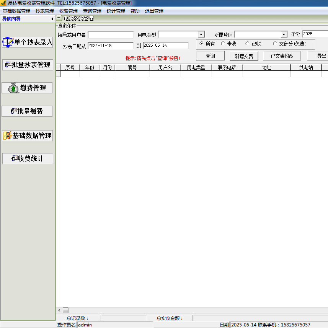Select the 所有 radio button
The image size is (328, 328).
tap(201, 44)
